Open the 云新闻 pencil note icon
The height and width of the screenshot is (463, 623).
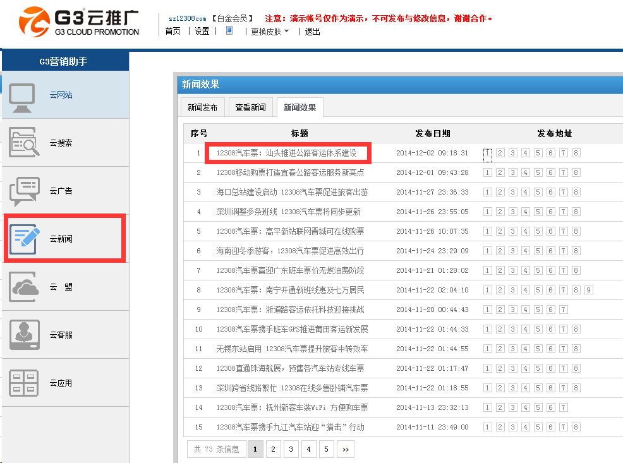[25, 239]
